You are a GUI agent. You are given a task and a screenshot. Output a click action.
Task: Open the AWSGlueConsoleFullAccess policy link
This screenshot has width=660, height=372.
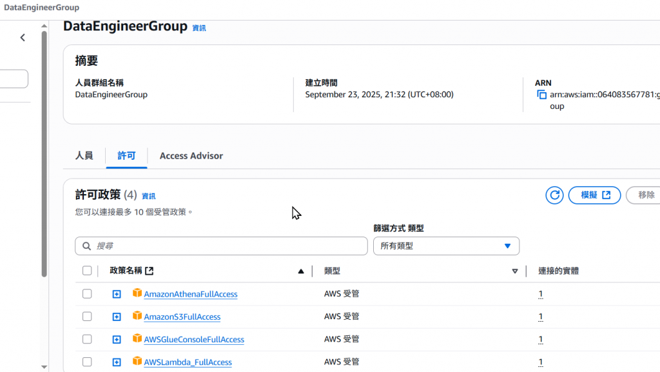point(194,340)
